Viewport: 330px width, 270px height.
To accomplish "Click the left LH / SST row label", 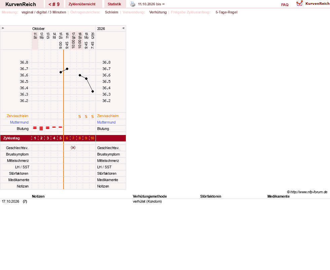I will (22, 167).
